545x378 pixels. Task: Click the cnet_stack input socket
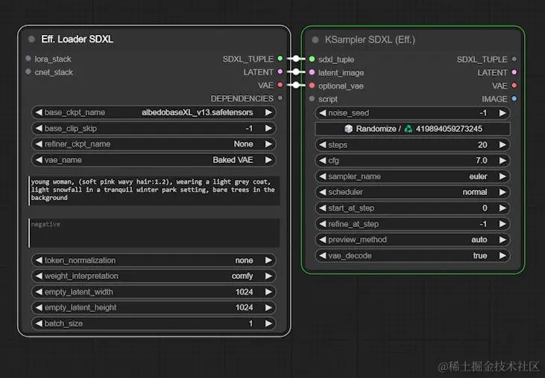point(28,71)
